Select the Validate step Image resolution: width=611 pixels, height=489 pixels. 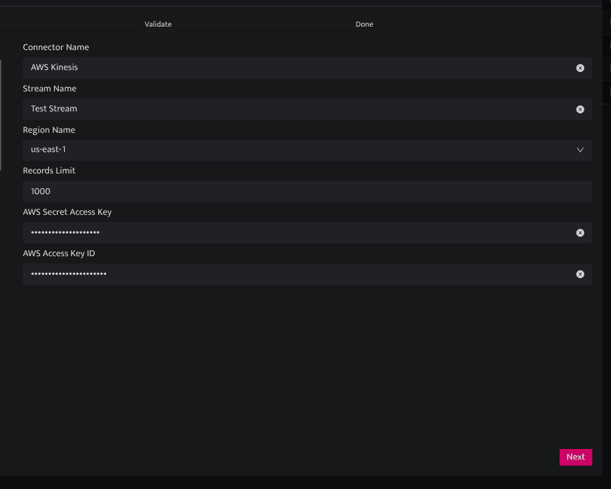click(158, 24)
